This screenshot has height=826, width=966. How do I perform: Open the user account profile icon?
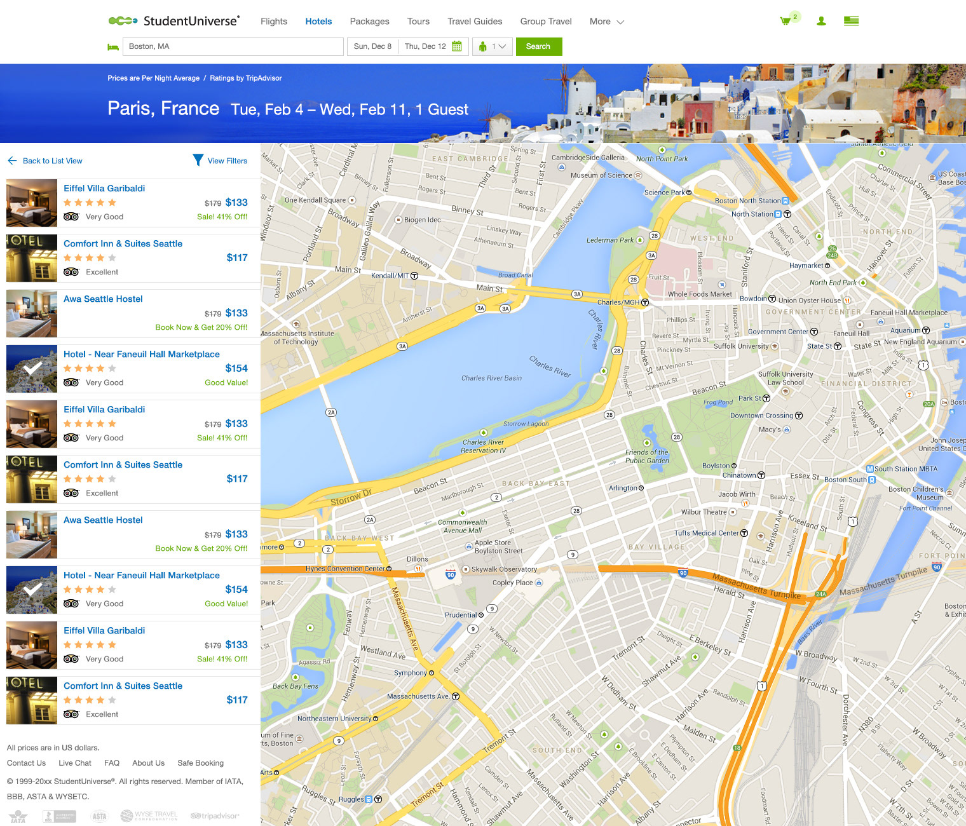click(x=821, y=21)
